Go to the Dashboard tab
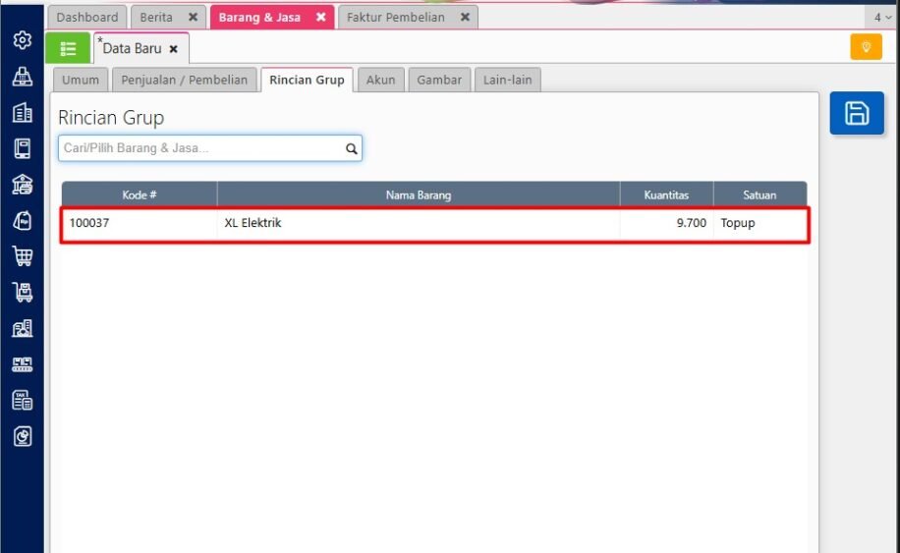Screen dimensions: 900x553 click(86, 17)
